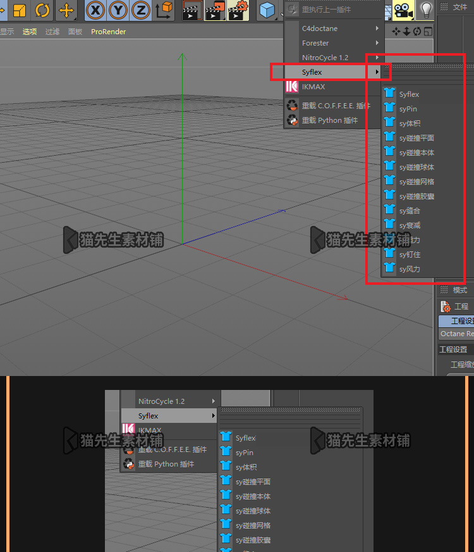
Task: Open the ProRender viewport menu
Action: pyautogui.click(x=108, y=32)
